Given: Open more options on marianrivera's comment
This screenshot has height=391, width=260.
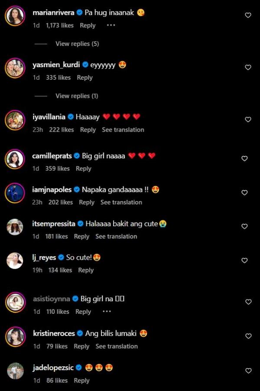Looking at the screenshot, I should (x=111, y=25).
